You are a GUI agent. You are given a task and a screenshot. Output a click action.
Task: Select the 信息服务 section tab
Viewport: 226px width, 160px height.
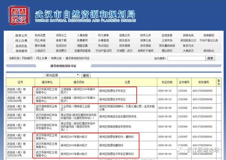pos(21,51)
